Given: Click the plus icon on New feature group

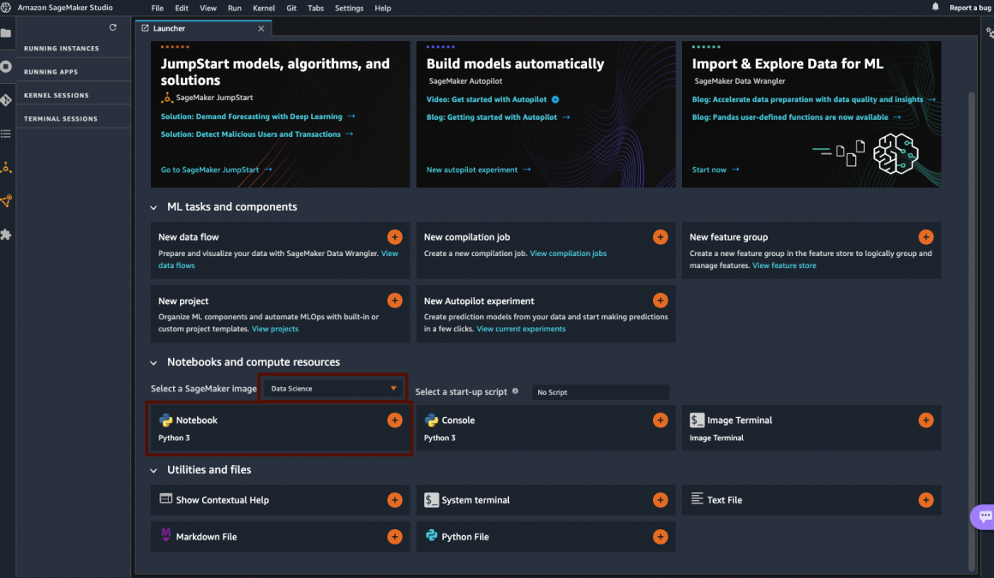Looking at the screenshot, I should coord(925,237).
